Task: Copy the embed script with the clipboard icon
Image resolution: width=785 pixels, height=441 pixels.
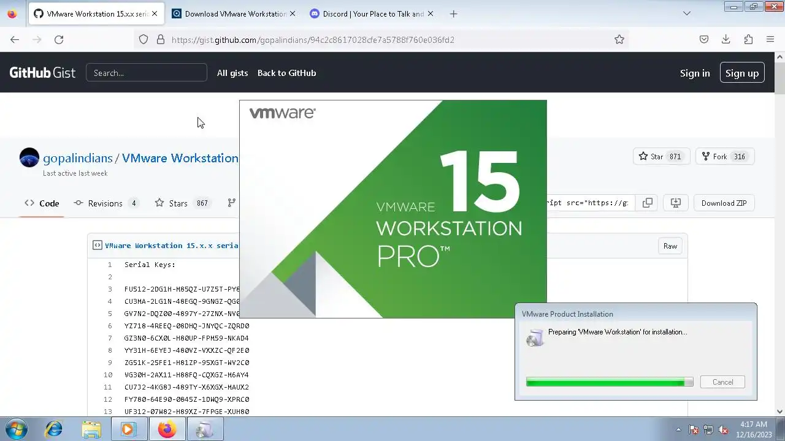Action: pyautogui.click(x=648, y=203)
